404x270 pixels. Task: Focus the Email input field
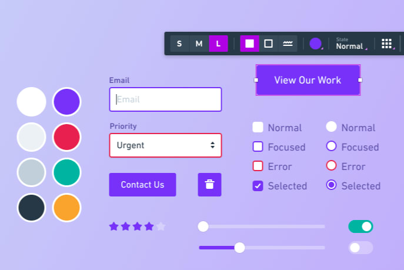(x=165, y=99)
